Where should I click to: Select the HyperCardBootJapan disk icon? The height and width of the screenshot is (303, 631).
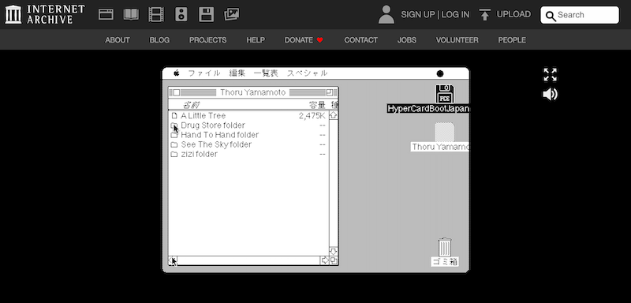click(x=445, y=94)
